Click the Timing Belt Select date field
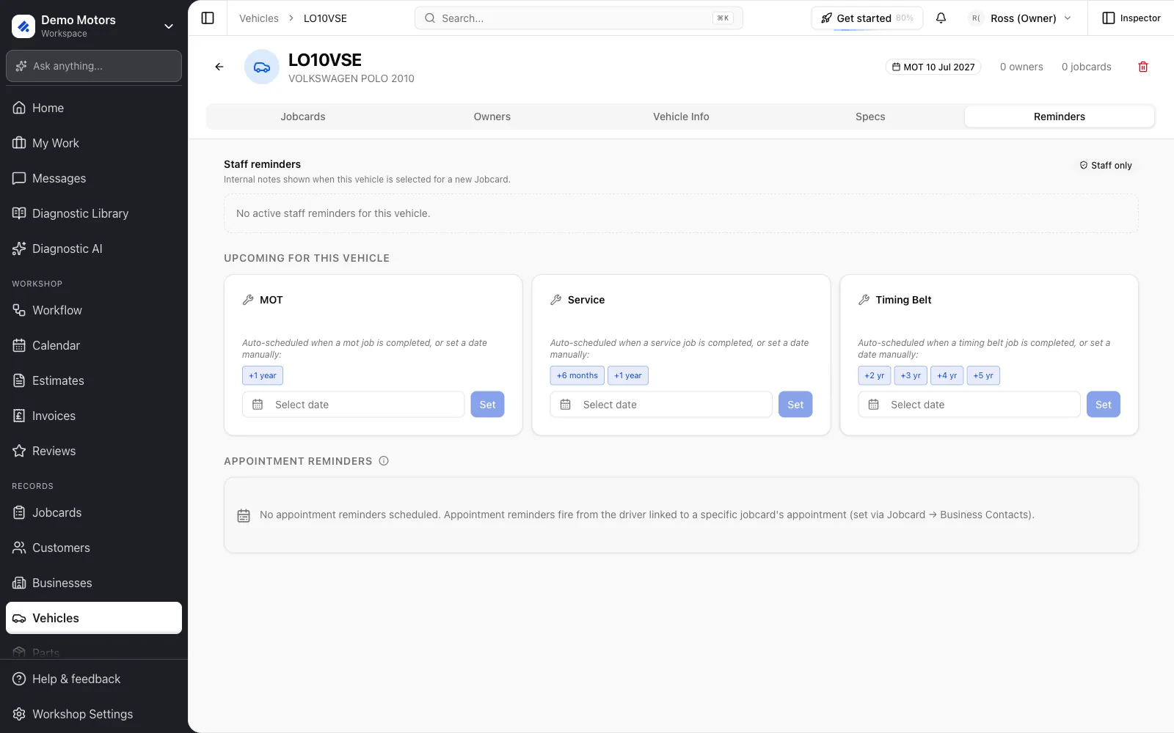 click(x=969, y=405)
